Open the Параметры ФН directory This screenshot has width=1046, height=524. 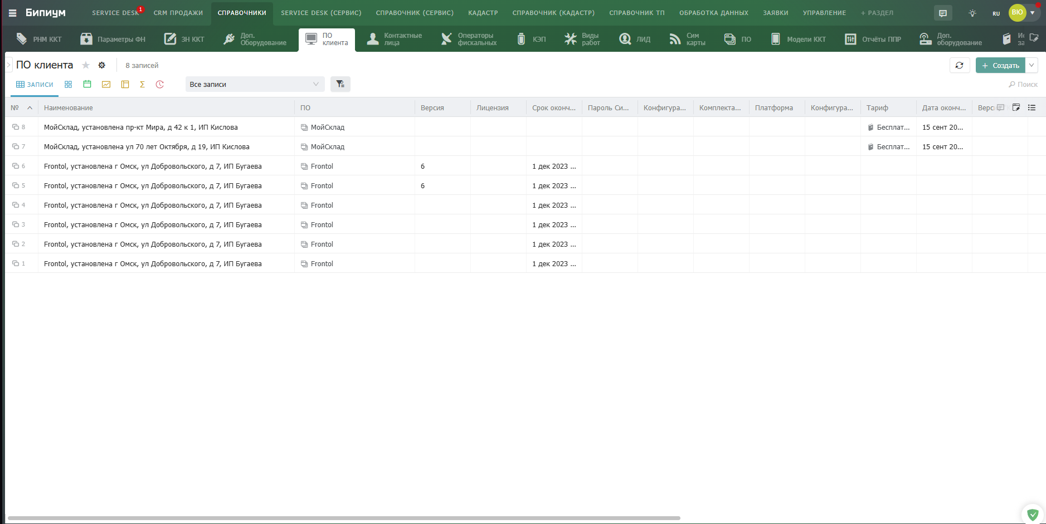point(113,39)
